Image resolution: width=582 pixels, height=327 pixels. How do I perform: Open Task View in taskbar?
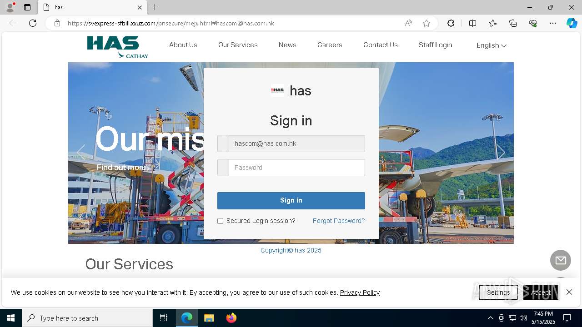coord(164,318)
